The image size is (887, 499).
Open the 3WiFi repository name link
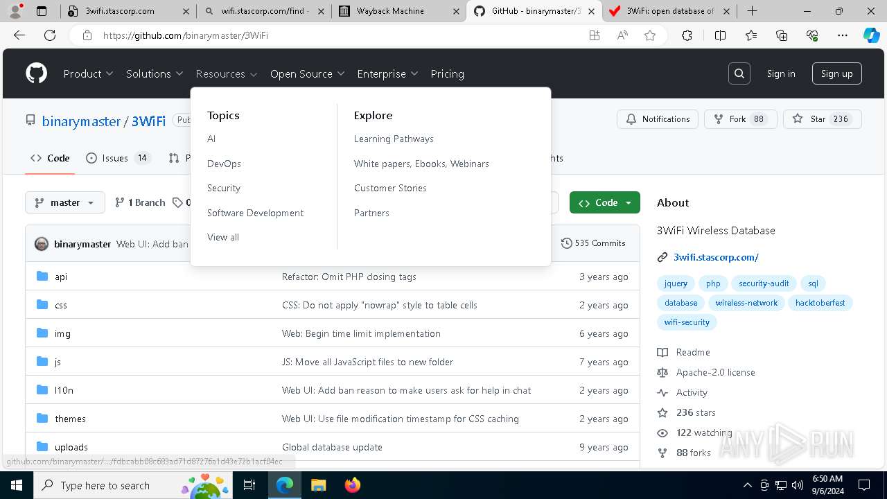coord(148,121)
